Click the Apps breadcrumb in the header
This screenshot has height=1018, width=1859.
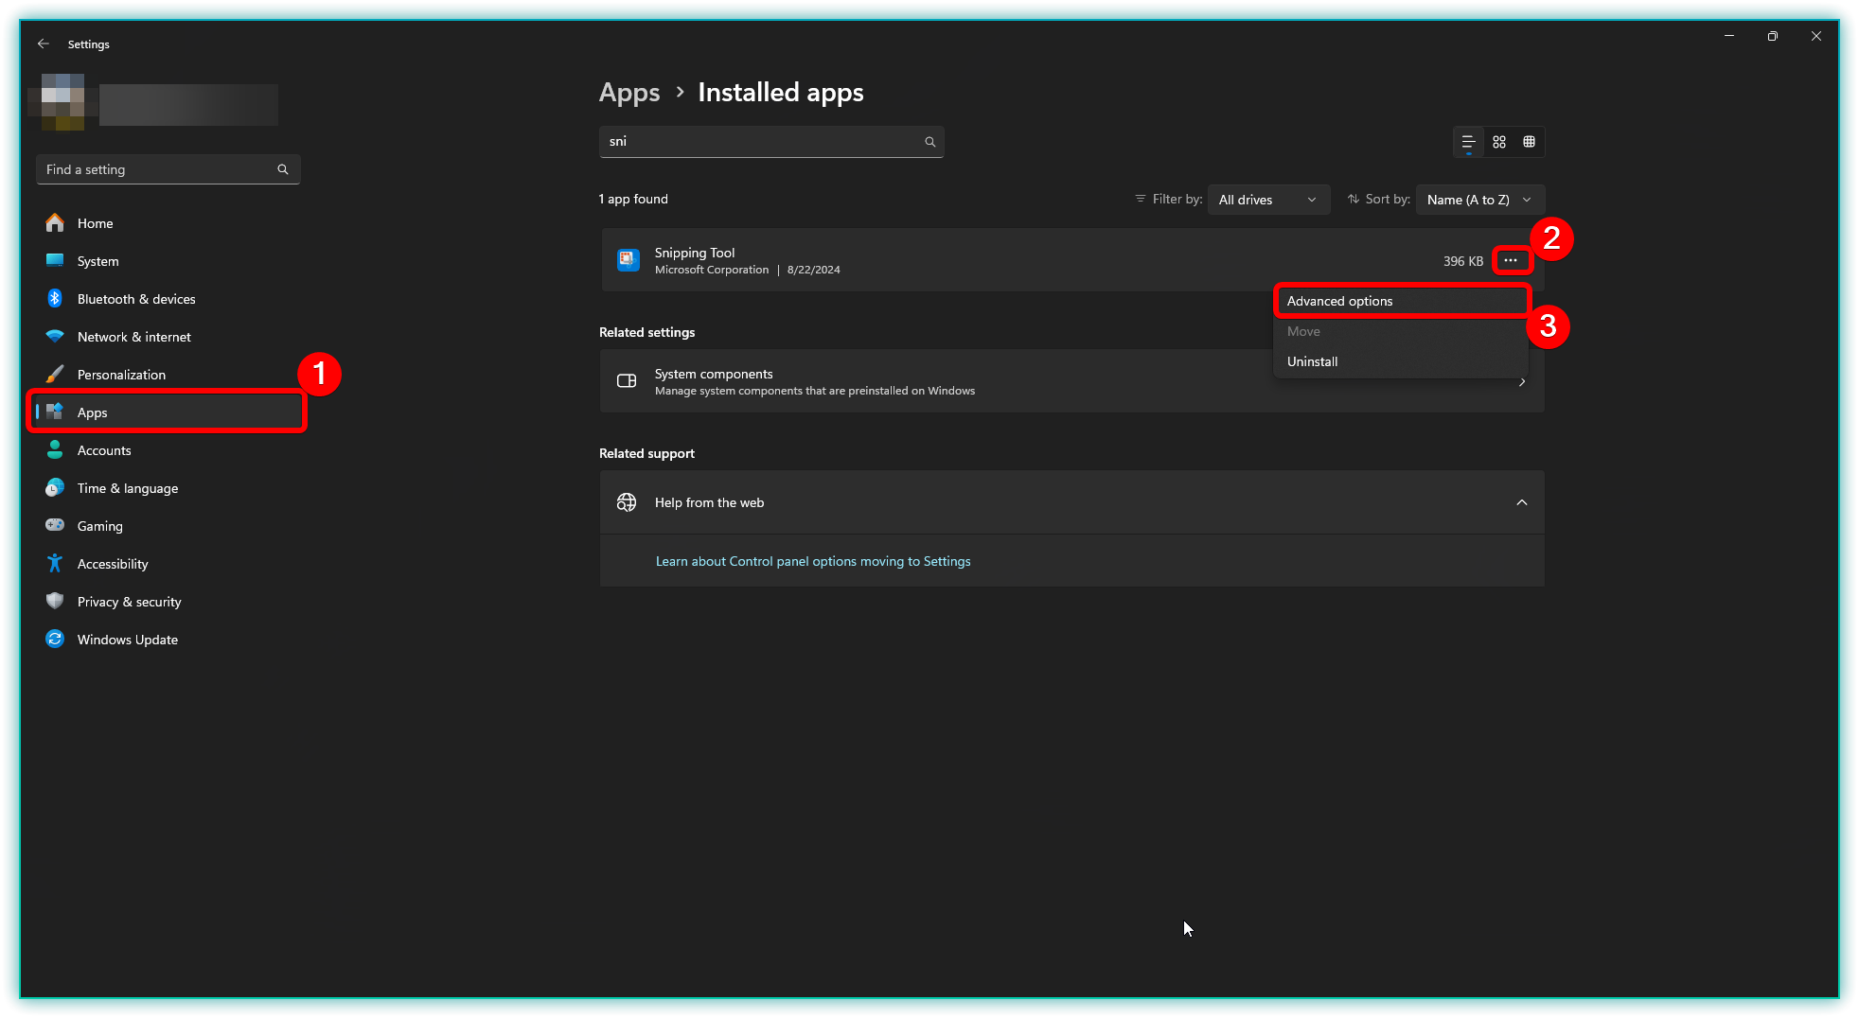pyautogui.click(x=629, y=93)
